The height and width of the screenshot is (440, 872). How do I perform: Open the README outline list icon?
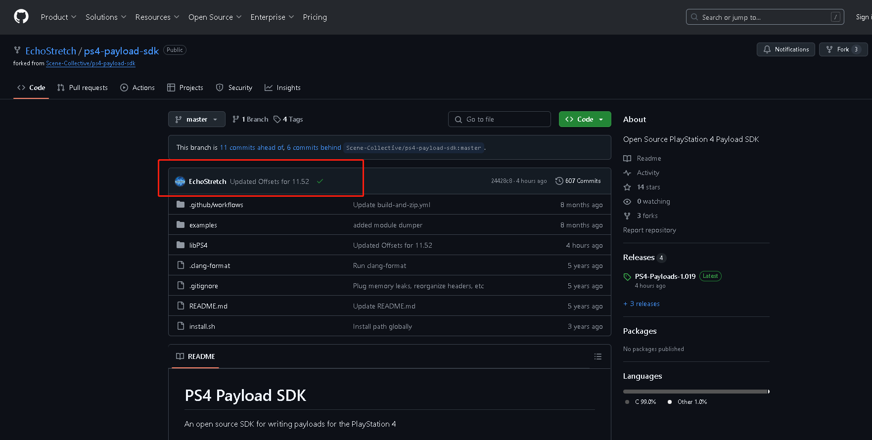pos(597,356)
